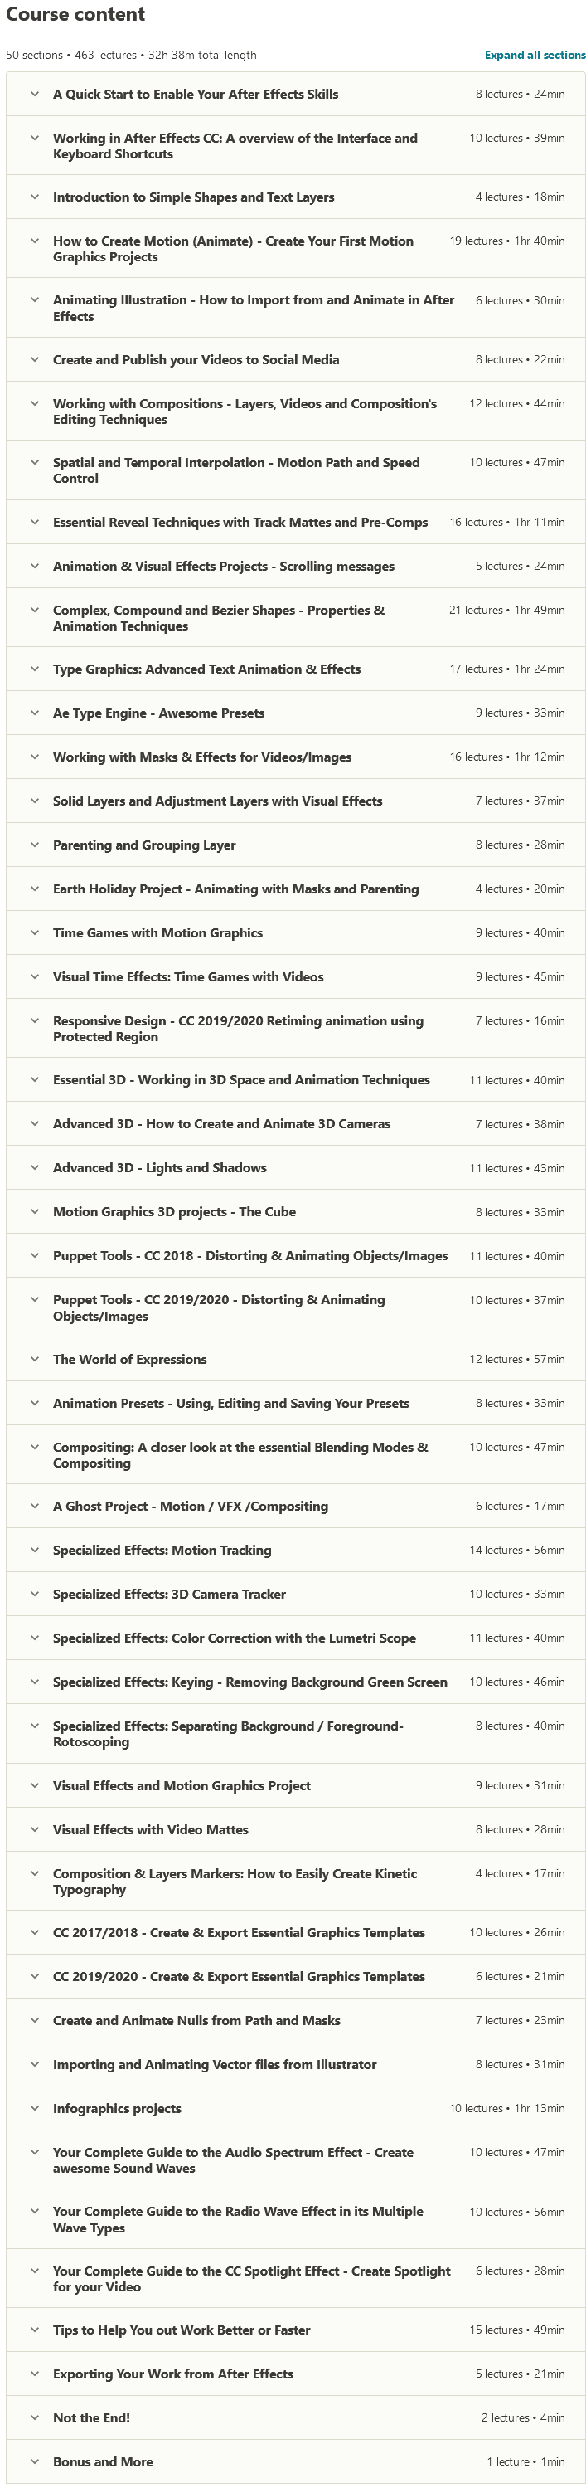Select A Ghost Project section title
Screen dimensions: 586x2488
(x=190, y=1506)
